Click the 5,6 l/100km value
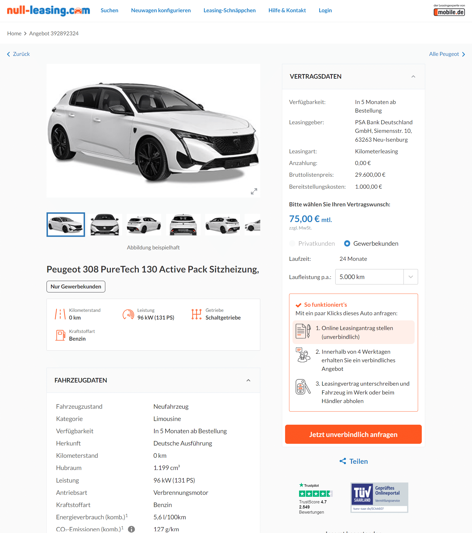The height and width of the screenshot is (533, 472). pos(170,517)
